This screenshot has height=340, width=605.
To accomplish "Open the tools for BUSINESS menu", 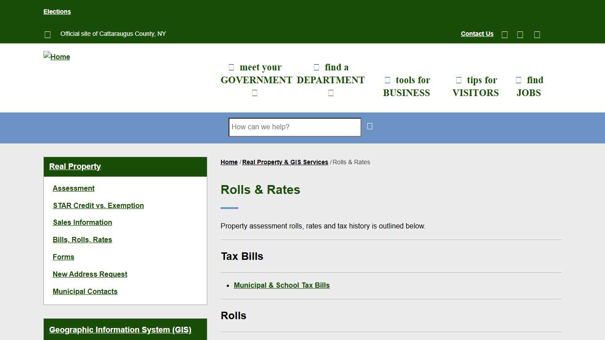I will 406,86.
